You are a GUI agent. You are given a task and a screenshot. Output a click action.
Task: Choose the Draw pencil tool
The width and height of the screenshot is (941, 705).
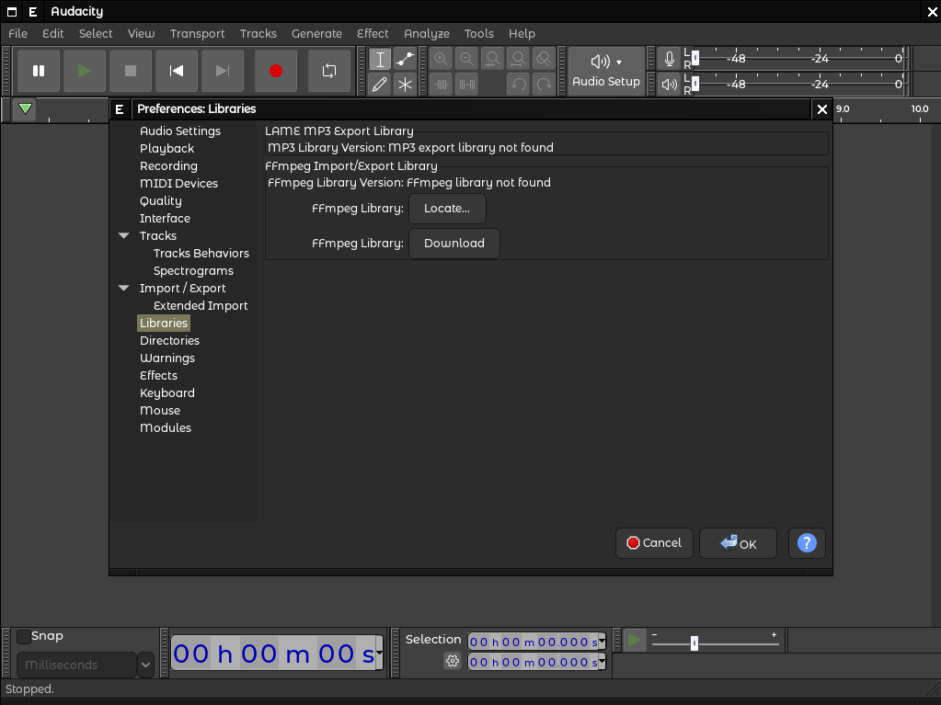point(380,84)
